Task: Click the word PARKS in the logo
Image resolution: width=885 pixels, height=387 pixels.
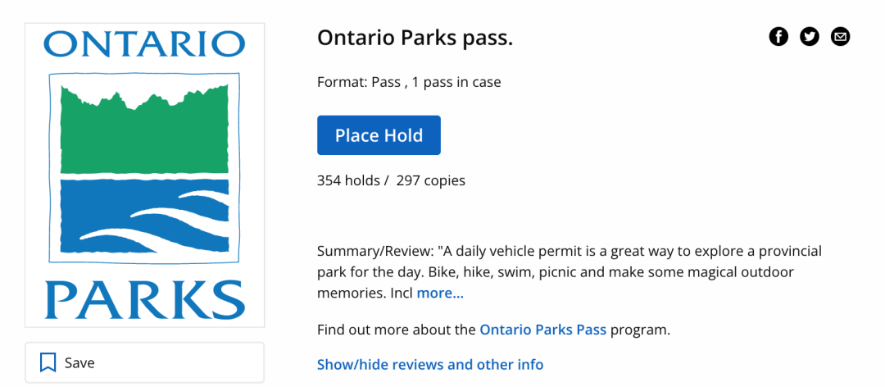Action: point(144,300)
